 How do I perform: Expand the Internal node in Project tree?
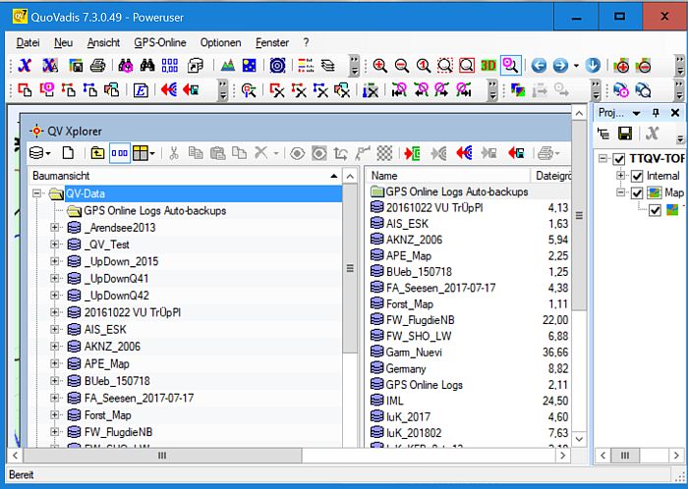(x=620, y=175)
